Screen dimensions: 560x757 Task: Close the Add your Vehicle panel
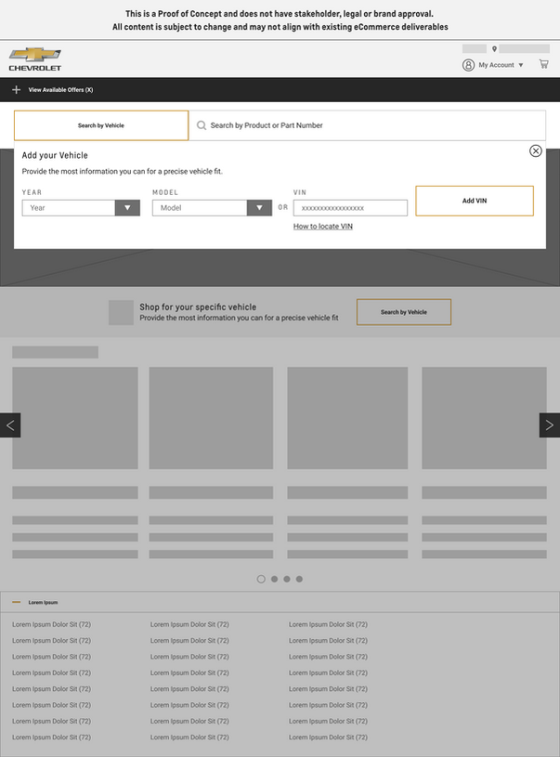point(535,150)
